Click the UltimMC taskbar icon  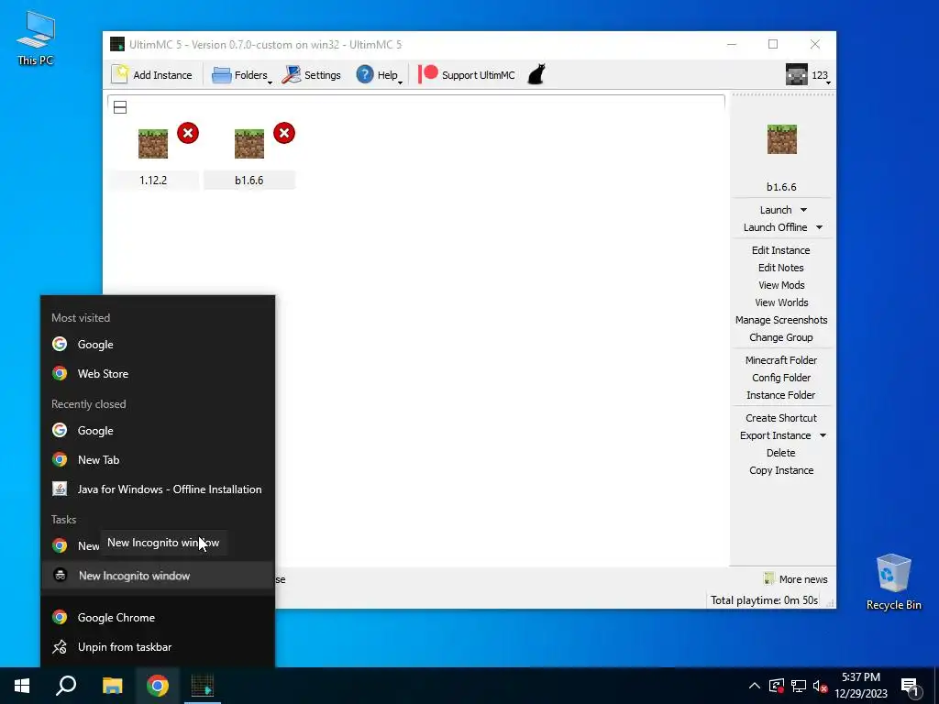[203, 686]
